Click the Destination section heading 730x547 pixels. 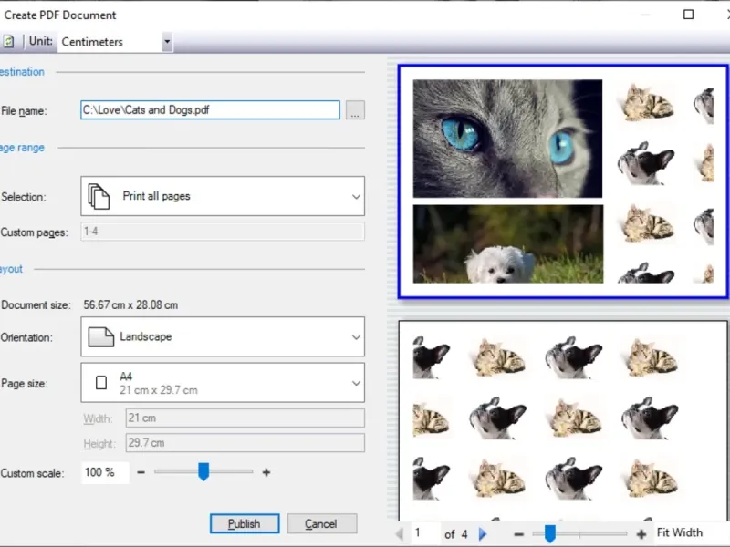pos(22,72)
